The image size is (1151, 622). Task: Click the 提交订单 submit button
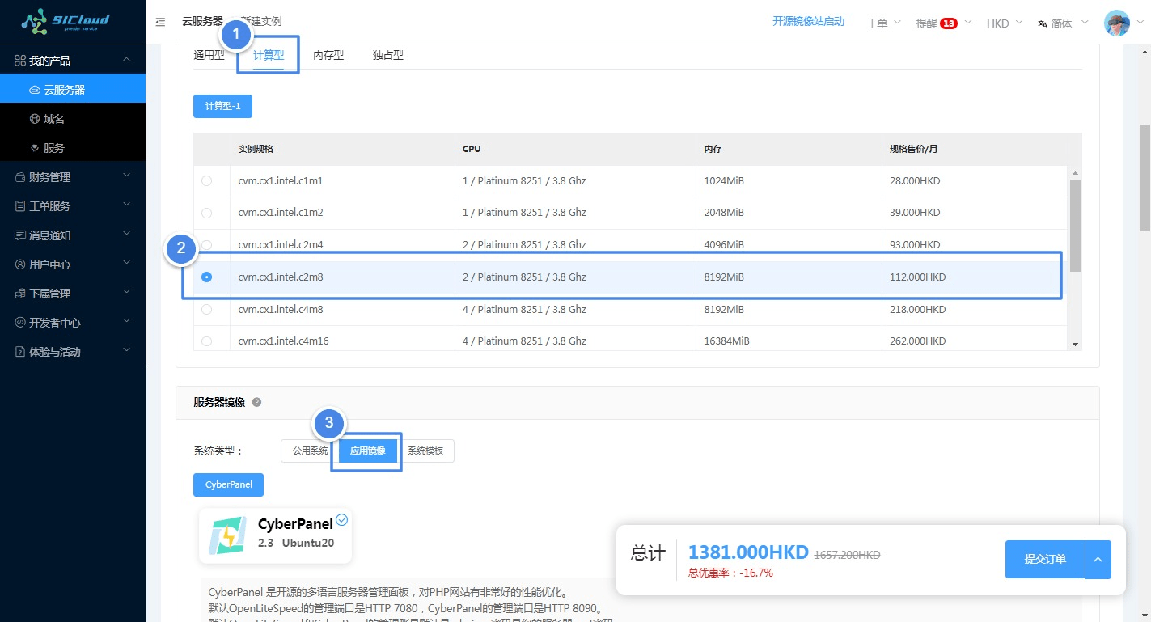click(1044, 559)
